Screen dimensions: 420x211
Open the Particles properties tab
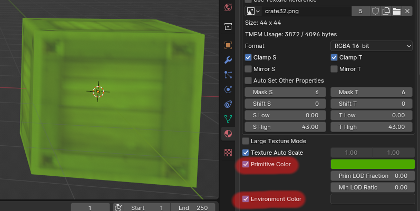coord(228,75)
